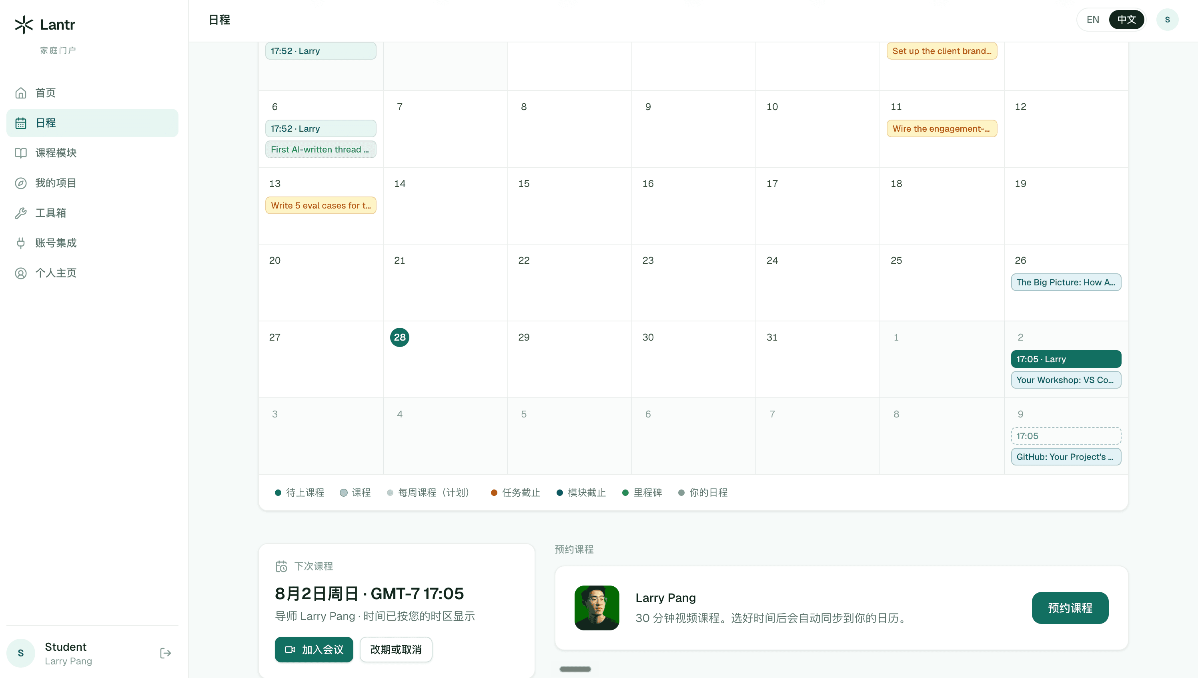
Task: Click the open-book icon beside 课程模块
Action: tap(20, 153)
